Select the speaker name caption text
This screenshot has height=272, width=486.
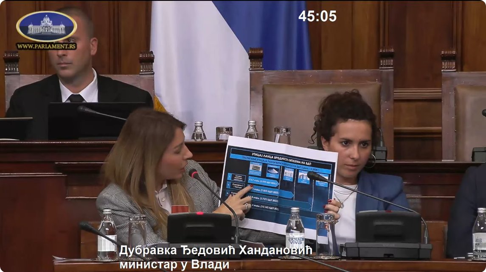(216, 250)
